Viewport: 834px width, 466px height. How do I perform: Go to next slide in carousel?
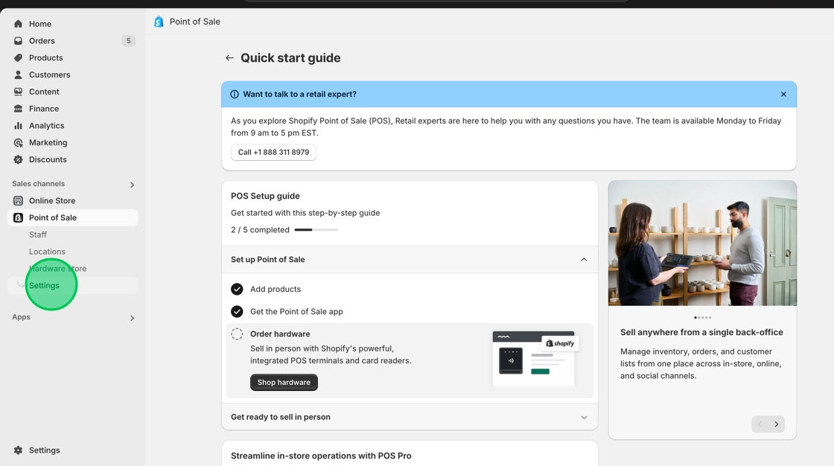coord(777,424)
